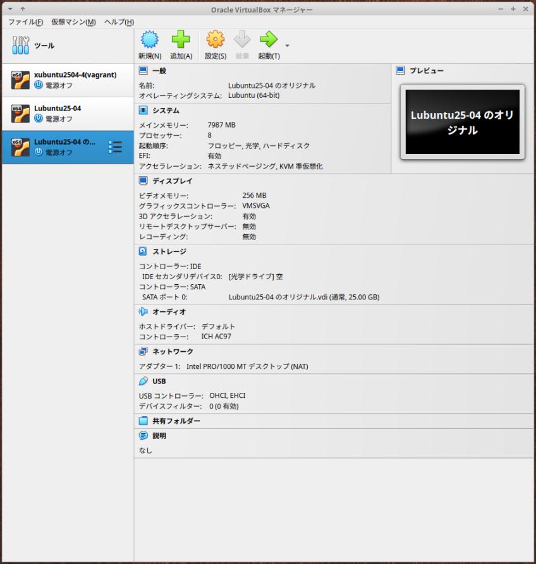This screenshot has width=536, height=564.
Task: Click 'Lubuntu25-04 のオリジナル.vdi' disk entry
Action: (304, 297)
